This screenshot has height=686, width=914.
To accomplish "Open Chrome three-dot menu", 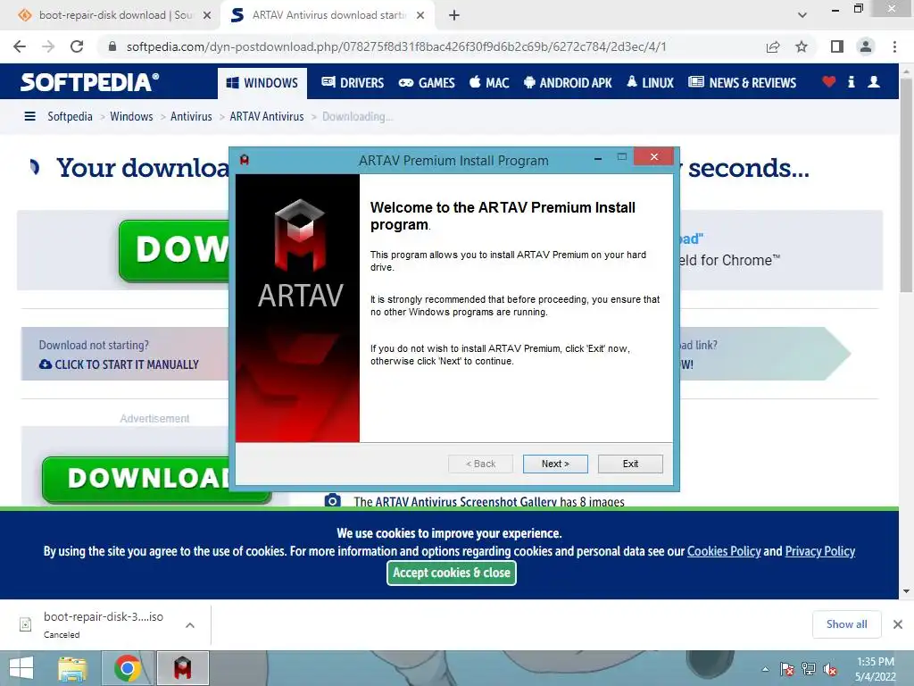I will coord(894,46).
